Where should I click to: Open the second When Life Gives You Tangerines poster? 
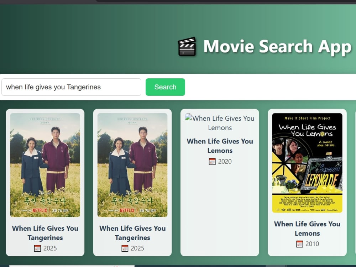tap(132, 165)
